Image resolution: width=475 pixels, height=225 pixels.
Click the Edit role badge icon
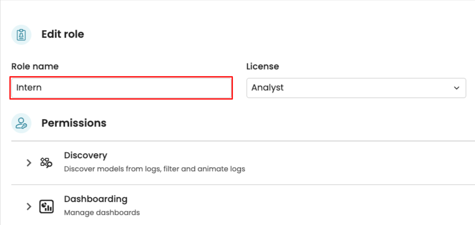click(21, 35)
